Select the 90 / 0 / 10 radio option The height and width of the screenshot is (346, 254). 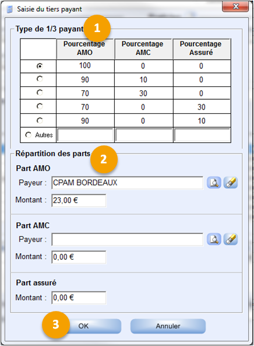point(40,120)
